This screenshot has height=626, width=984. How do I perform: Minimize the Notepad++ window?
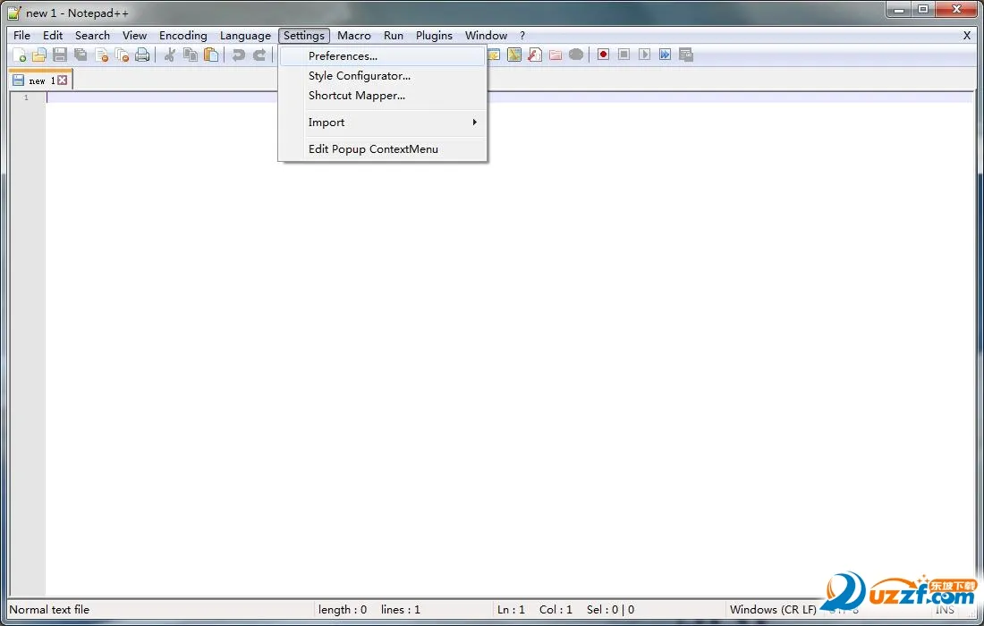(x=899, y=10)
